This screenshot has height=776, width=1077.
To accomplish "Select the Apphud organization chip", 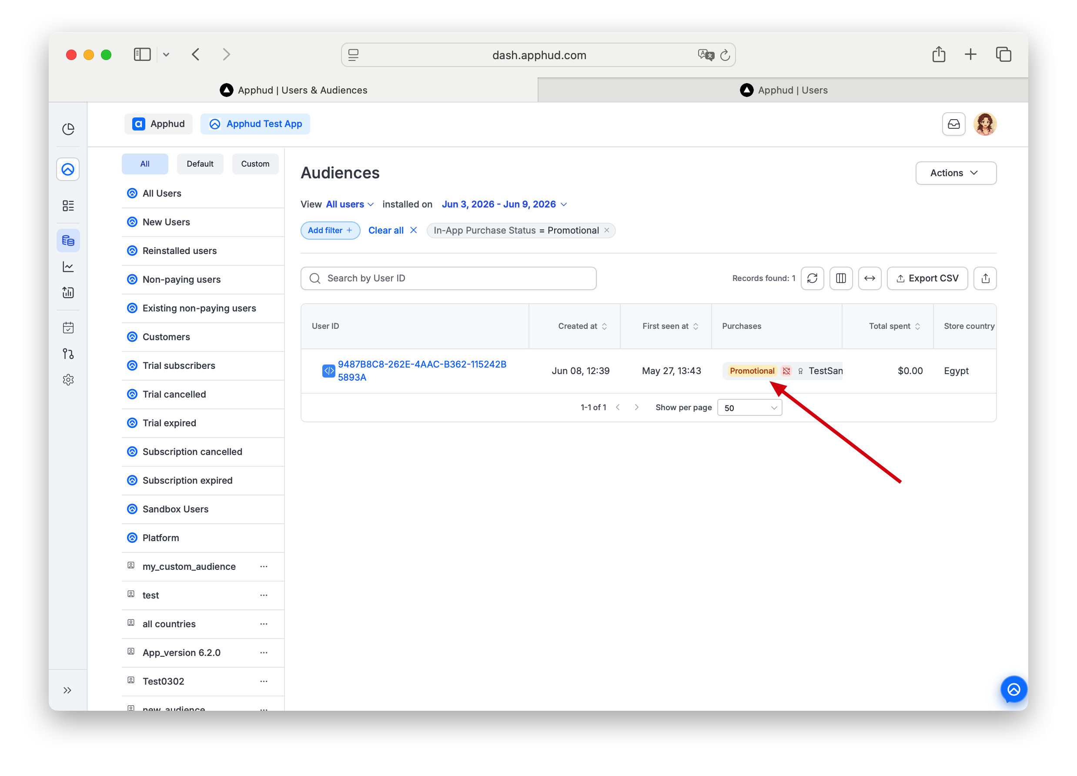I will [x=158, y=124].
